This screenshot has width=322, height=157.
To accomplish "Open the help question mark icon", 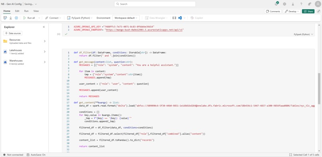I will (x=301, y=4).
